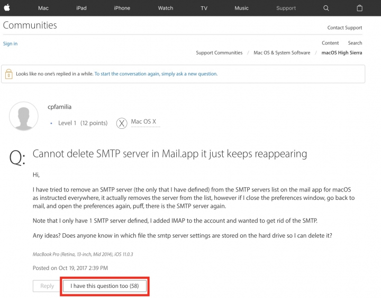Click the 'Any ideas?' paragraph
Image resolution: width=381 pixels, height=298 pixels.
click(182, 235)
